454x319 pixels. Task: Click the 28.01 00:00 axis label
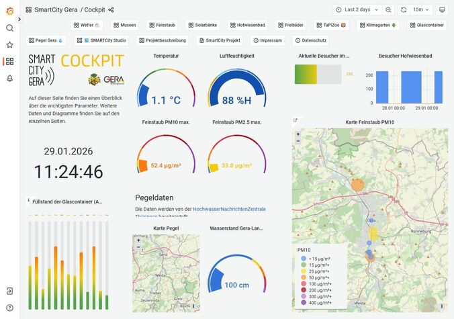[393, 108]
